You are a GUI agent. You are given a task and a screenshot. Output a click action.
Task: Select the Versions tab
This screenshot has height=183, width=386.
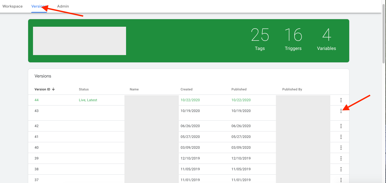tap(39, 6)
